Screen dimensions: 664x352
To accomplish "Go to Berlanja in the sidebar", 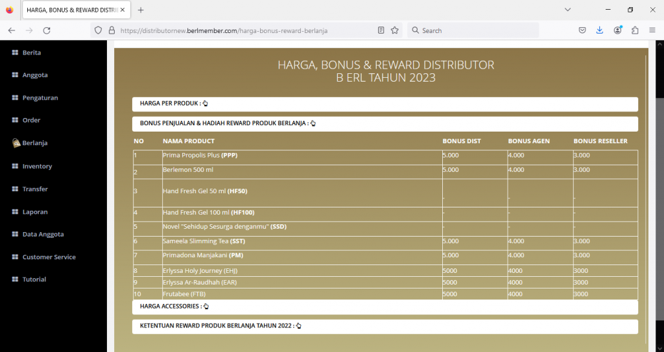I will [x=34, y=143].
